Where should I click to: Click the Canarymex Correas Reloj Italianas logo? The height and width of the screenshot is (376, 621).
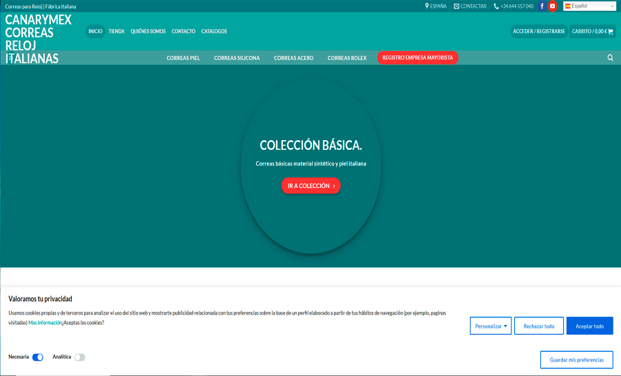[38, 39]
